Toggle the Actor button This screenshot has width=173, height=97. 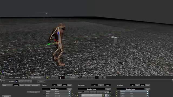(16, 85)
